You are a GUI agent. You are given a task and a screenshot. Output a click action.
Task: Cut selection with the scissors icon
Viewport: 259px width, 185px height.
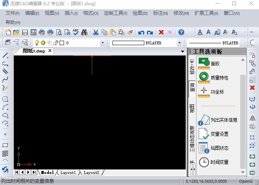coord(95,32)
